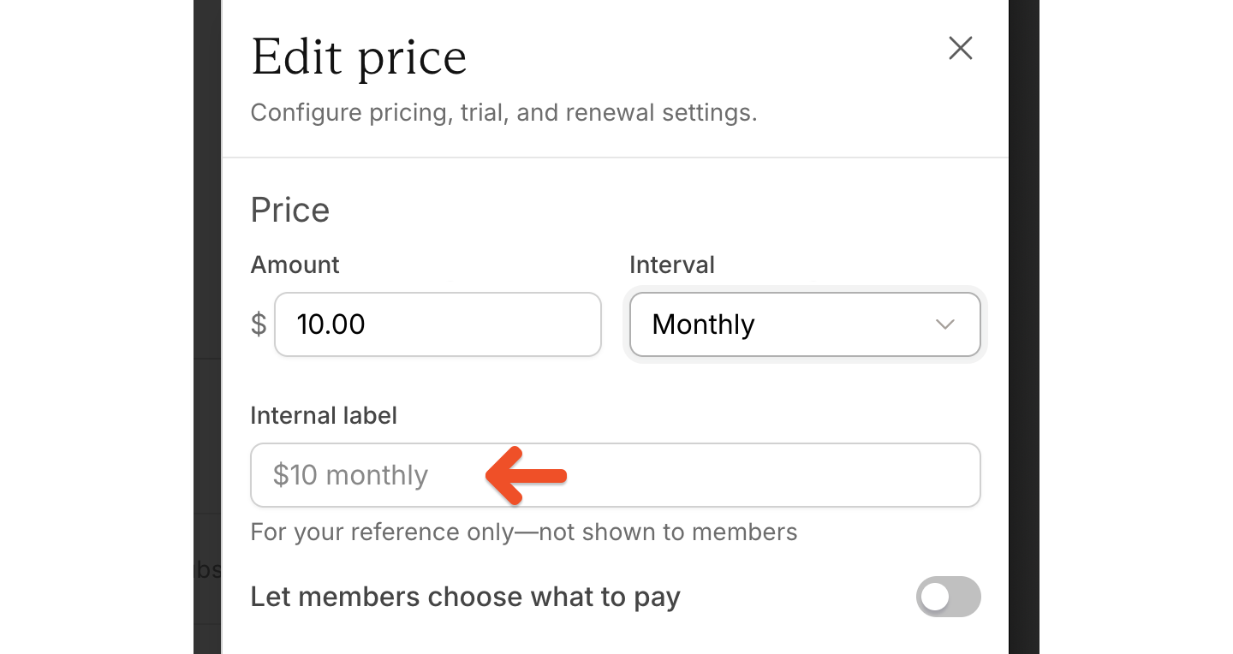
Task: Click the dark backdrop left of dialog
Action: 206,257
